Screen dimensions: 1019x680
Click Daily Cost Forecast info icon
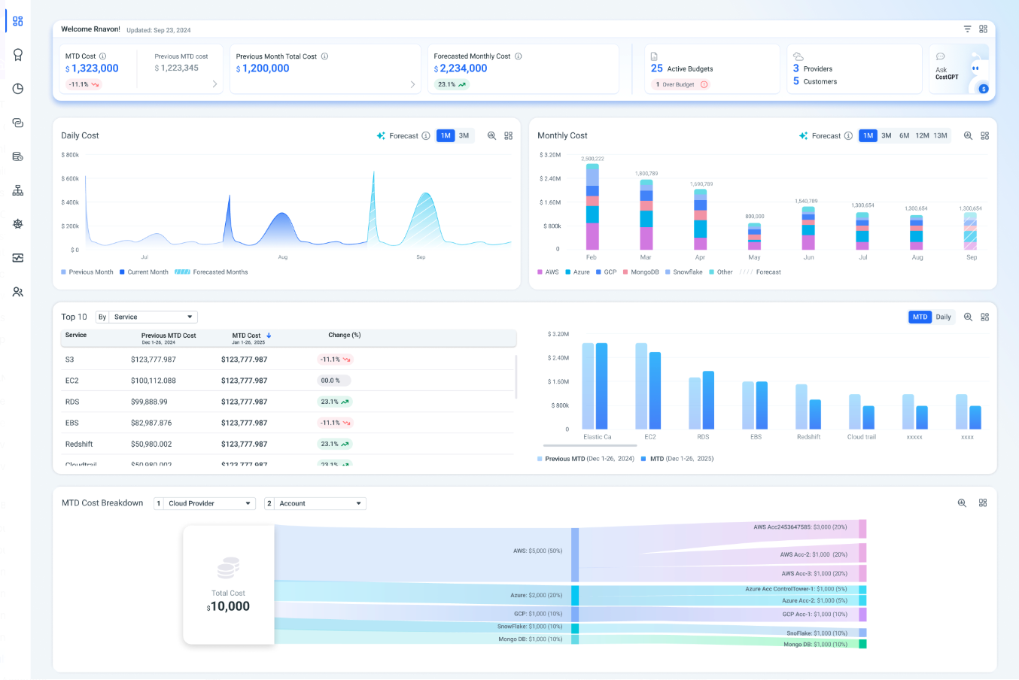coord(426,136)
